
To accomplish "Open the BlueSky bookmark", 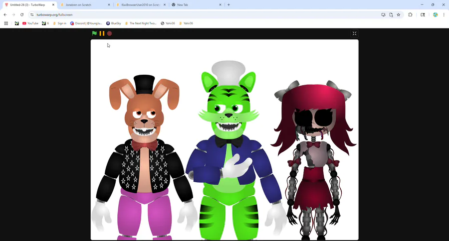I will [x=114, y=23].
